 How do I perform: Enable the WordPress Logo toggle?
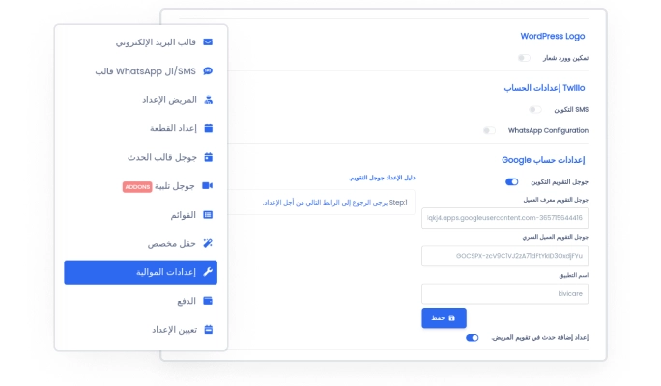click(x=524, y=58)
